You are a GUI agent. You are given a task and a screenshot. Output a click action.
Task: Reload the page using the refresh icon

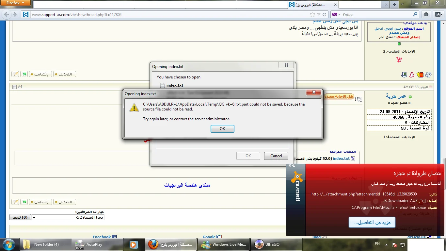pyautogui.click(x=324, y=14)
